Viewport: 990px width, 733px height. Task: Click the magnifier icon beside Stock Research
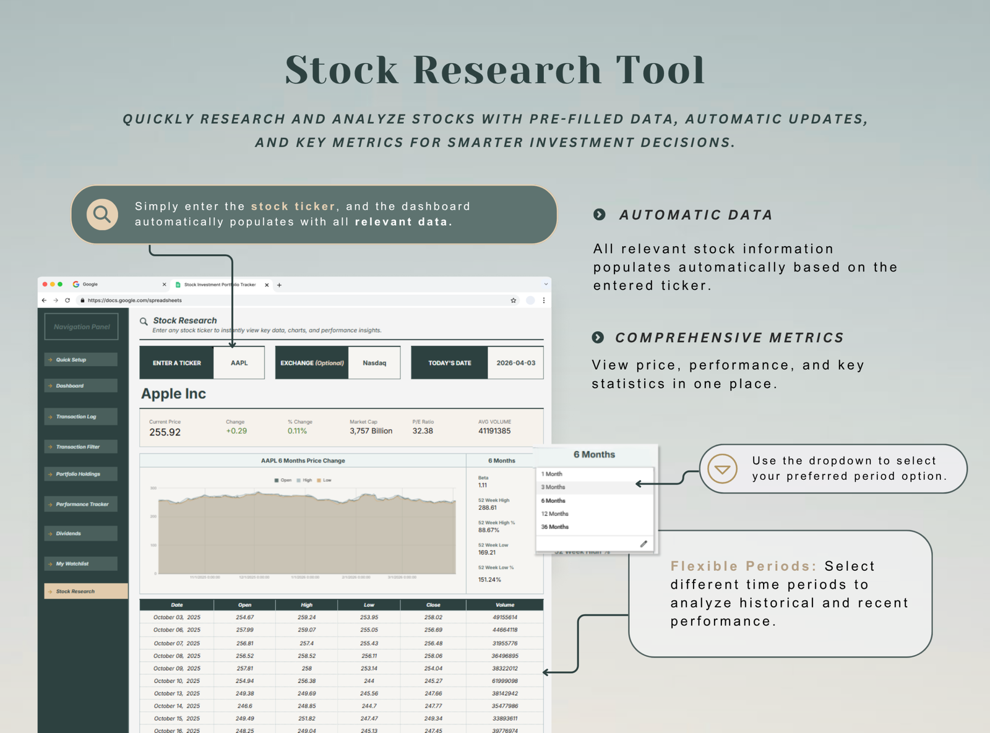click(x=144, y=321)
